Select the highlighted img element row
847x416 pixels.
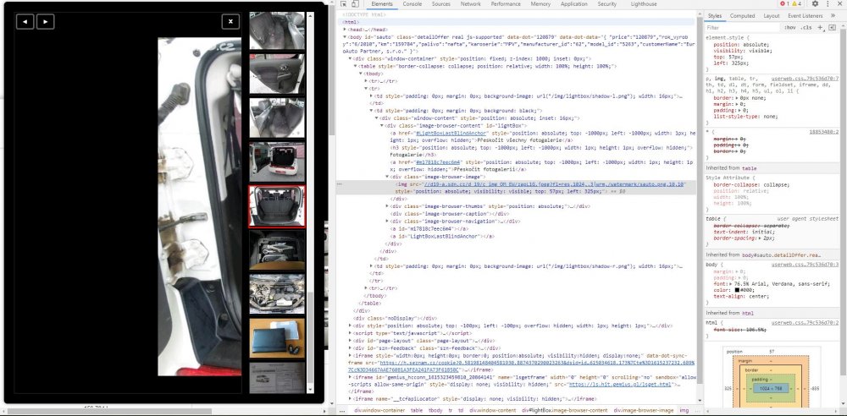(x=516, y=188)
